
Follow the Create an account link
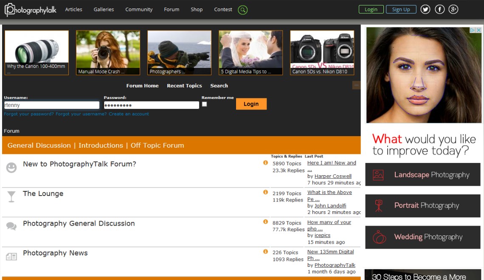[x=129, y=114]
